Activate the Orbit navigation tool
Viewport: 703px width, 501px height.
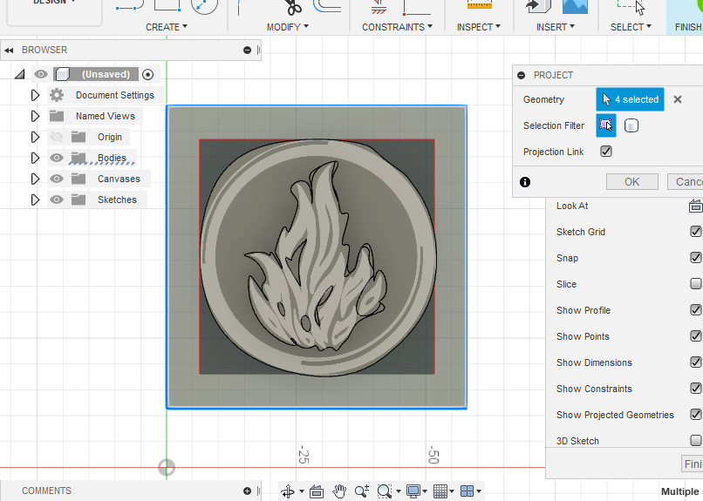pyautogui.click(x=287, y=491)
